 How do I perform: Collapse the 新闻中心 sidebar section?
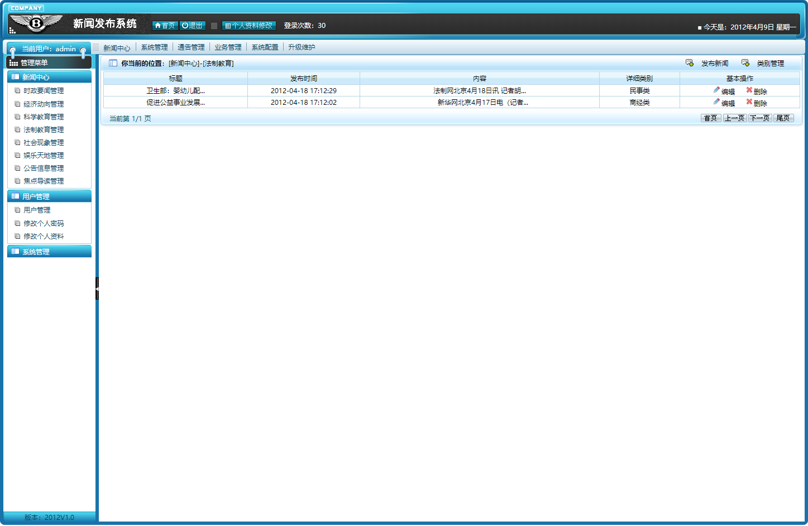point(49,77)
